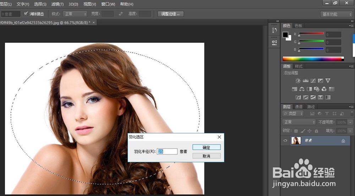355x196 pixels.
Task: Toggle the 消除锯齿 anti-alias checkbox
Action: [26, 14]
